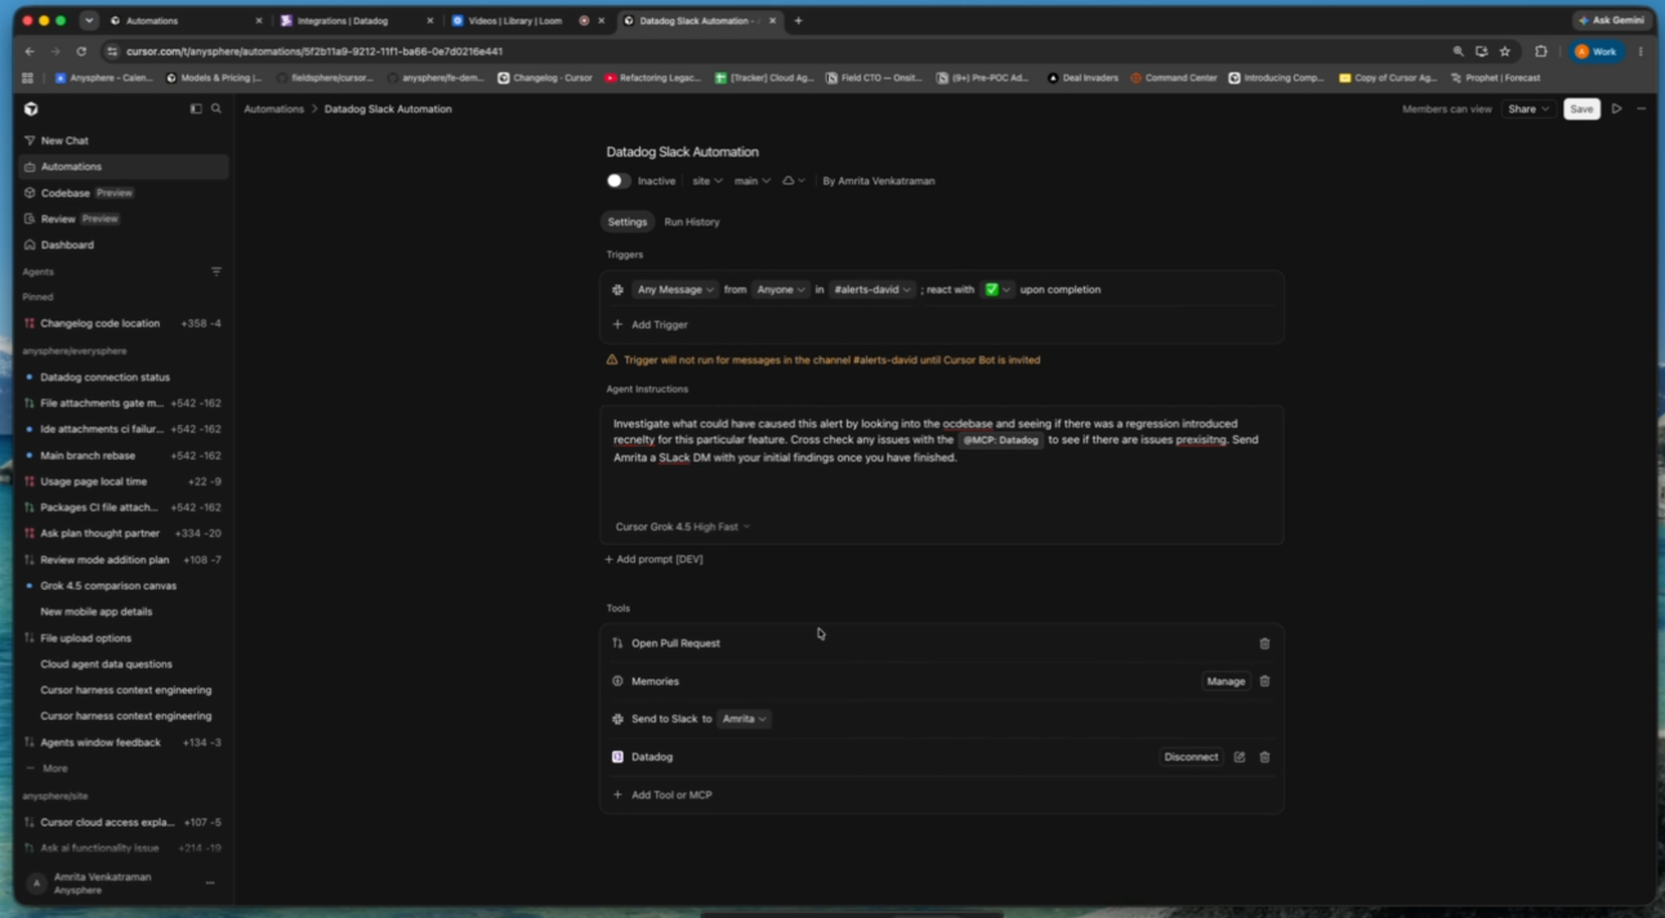This screenshot has width=1665, height=918.
Task: Click the site information icon in address bar
Action: (x=112, y=51)
